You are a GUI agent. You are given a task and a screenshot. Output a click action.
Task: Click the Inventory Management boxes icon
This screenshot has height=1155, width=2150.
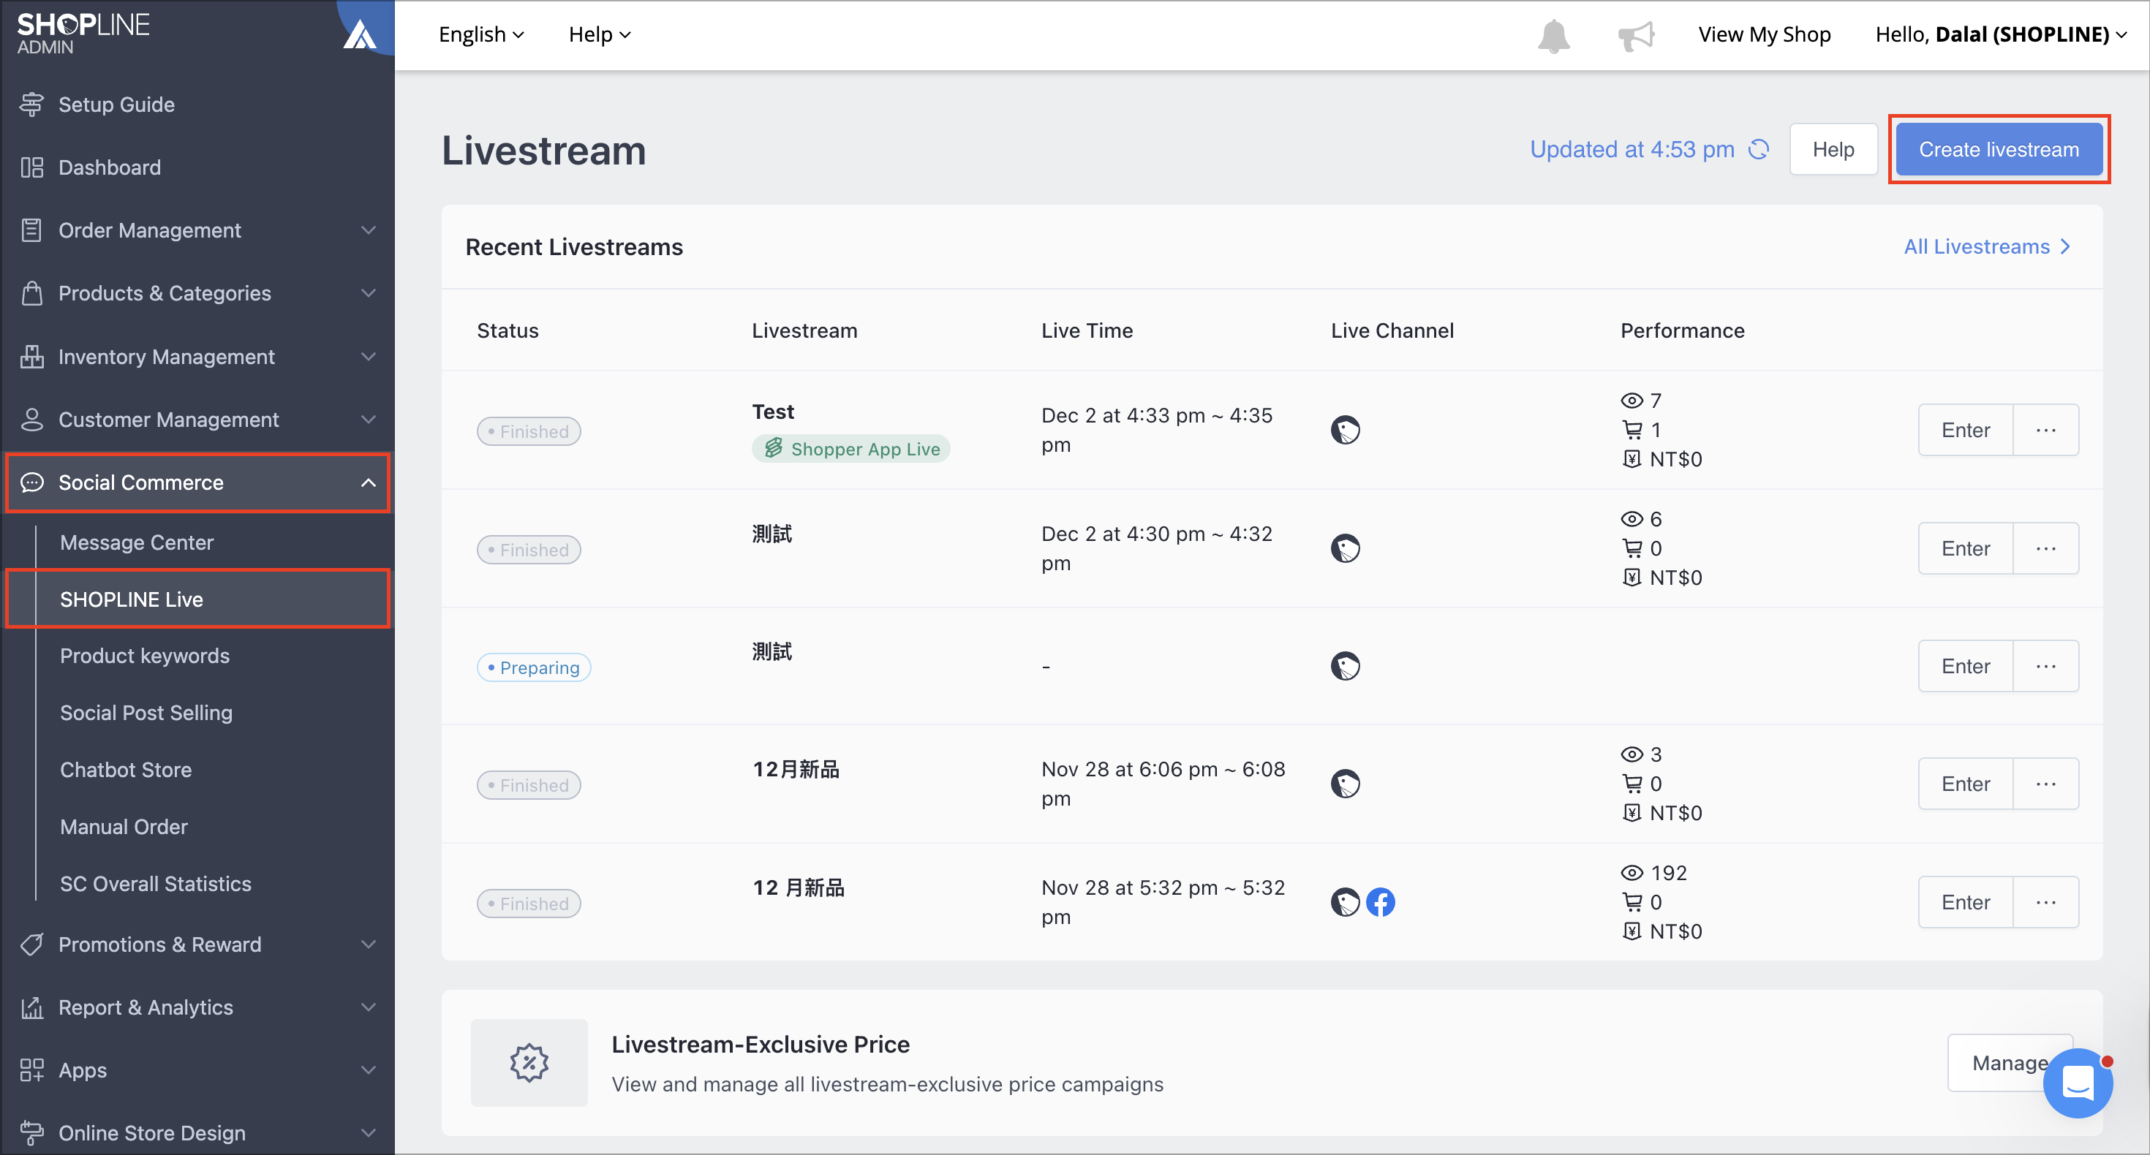point(31,356)
